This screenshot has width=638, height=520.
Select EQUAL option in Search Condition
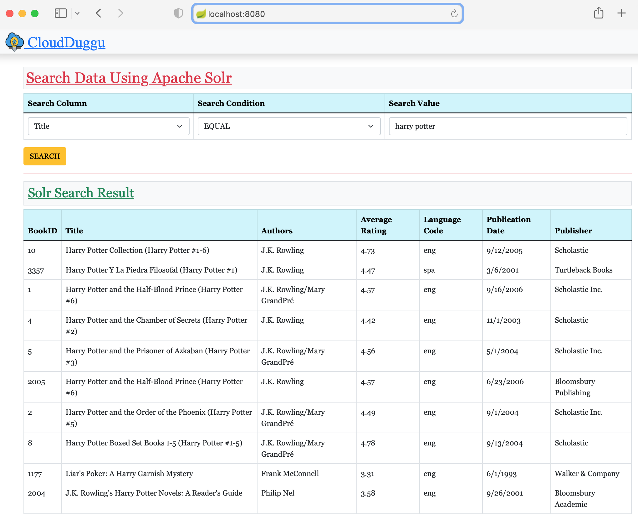288,126
